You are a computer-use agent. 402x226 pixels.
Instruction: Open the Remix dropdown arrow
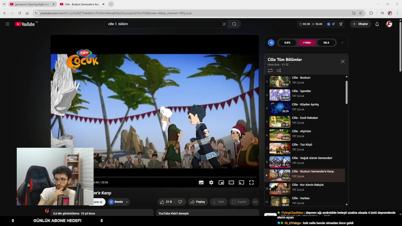click(127, 202)
